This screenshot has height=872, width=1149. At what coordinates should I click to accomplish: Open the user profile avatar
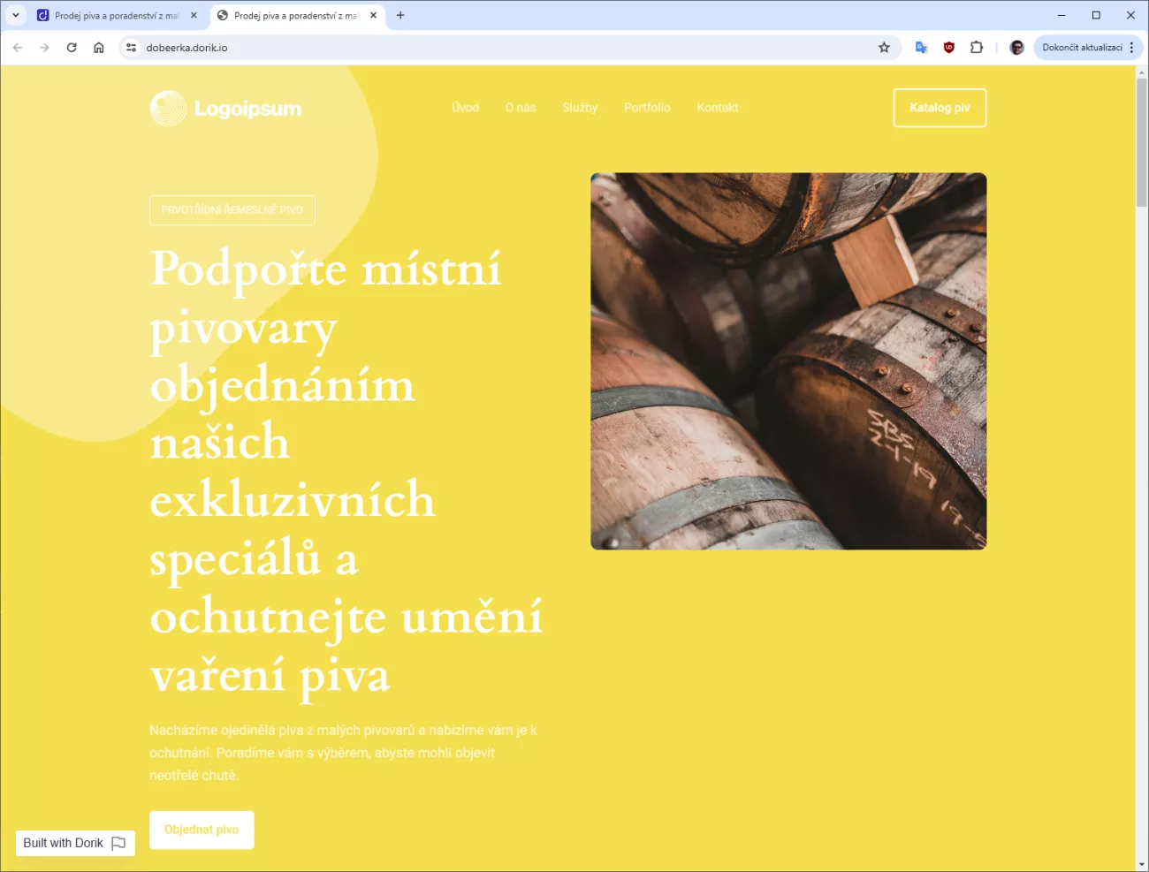pyautogui.click(x=1016, y=48)
